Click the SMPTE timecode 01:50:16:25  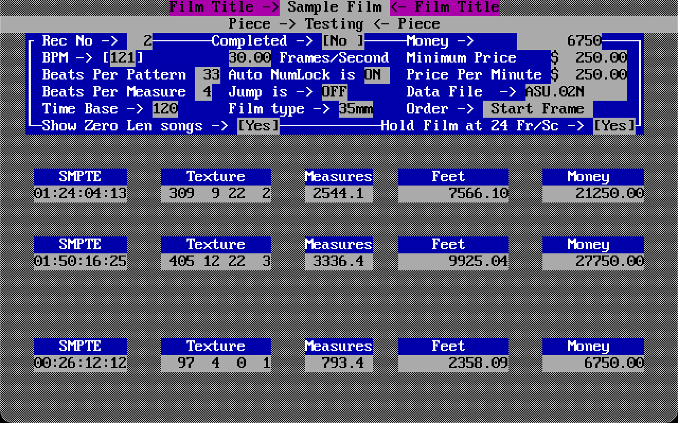(81, 262)
